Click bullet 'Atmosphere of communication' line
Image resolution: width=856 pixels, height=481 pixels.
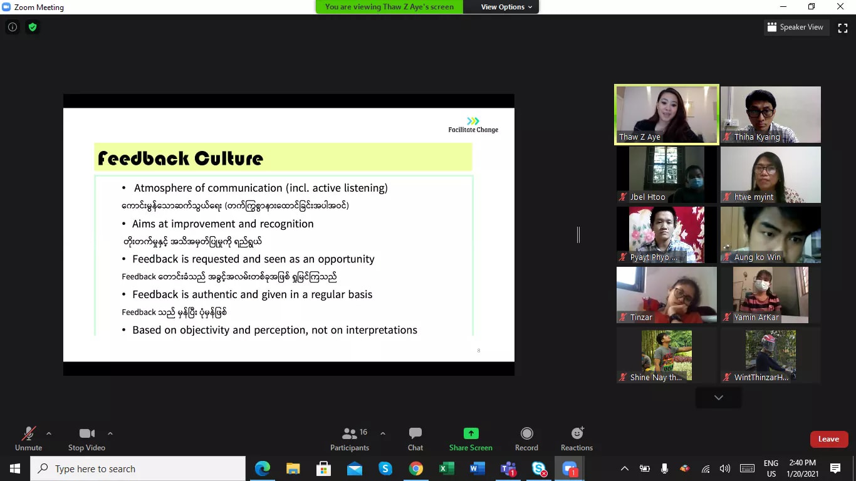click(x=261, y=188)
